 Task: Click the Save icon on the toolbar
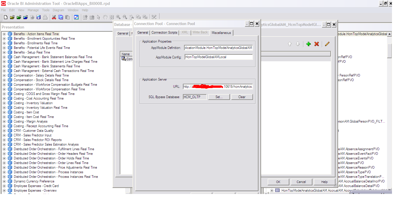[38, 17]
